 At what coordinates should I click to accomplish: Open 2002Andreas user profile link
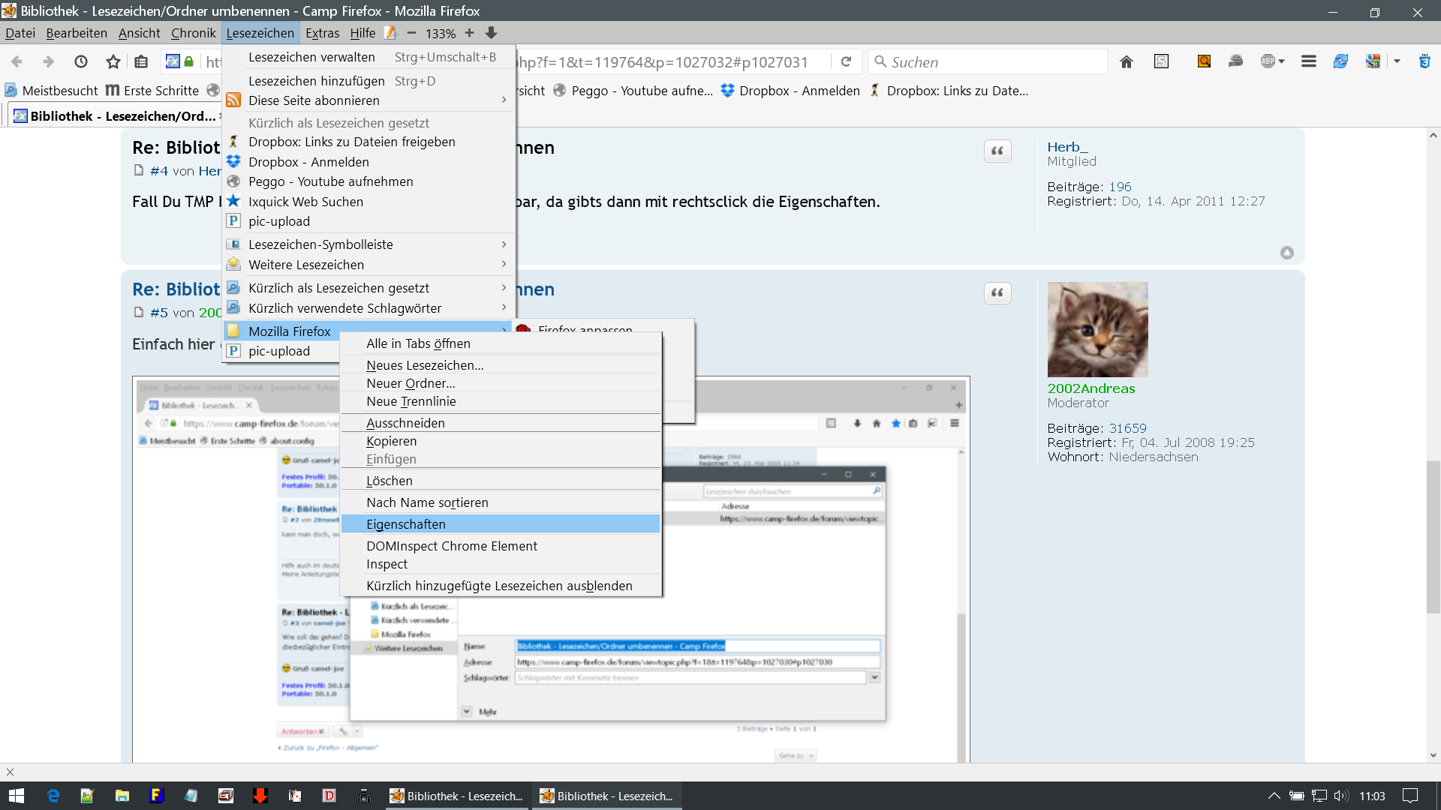pos(1091,388)
